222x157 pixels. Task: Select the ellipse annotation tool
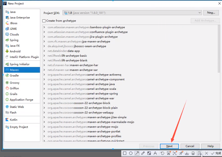[131, 153]
